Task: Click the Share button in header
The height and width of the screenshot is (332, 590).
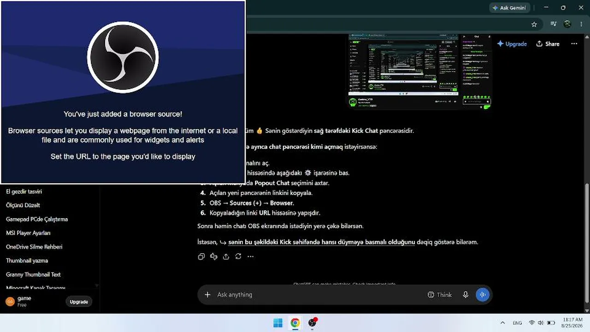Action: [x=548, y=44]
